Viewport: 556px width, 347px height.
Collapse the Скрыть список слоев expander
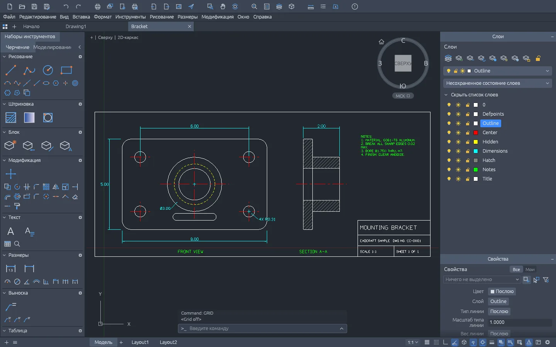(x=446, y=95)
